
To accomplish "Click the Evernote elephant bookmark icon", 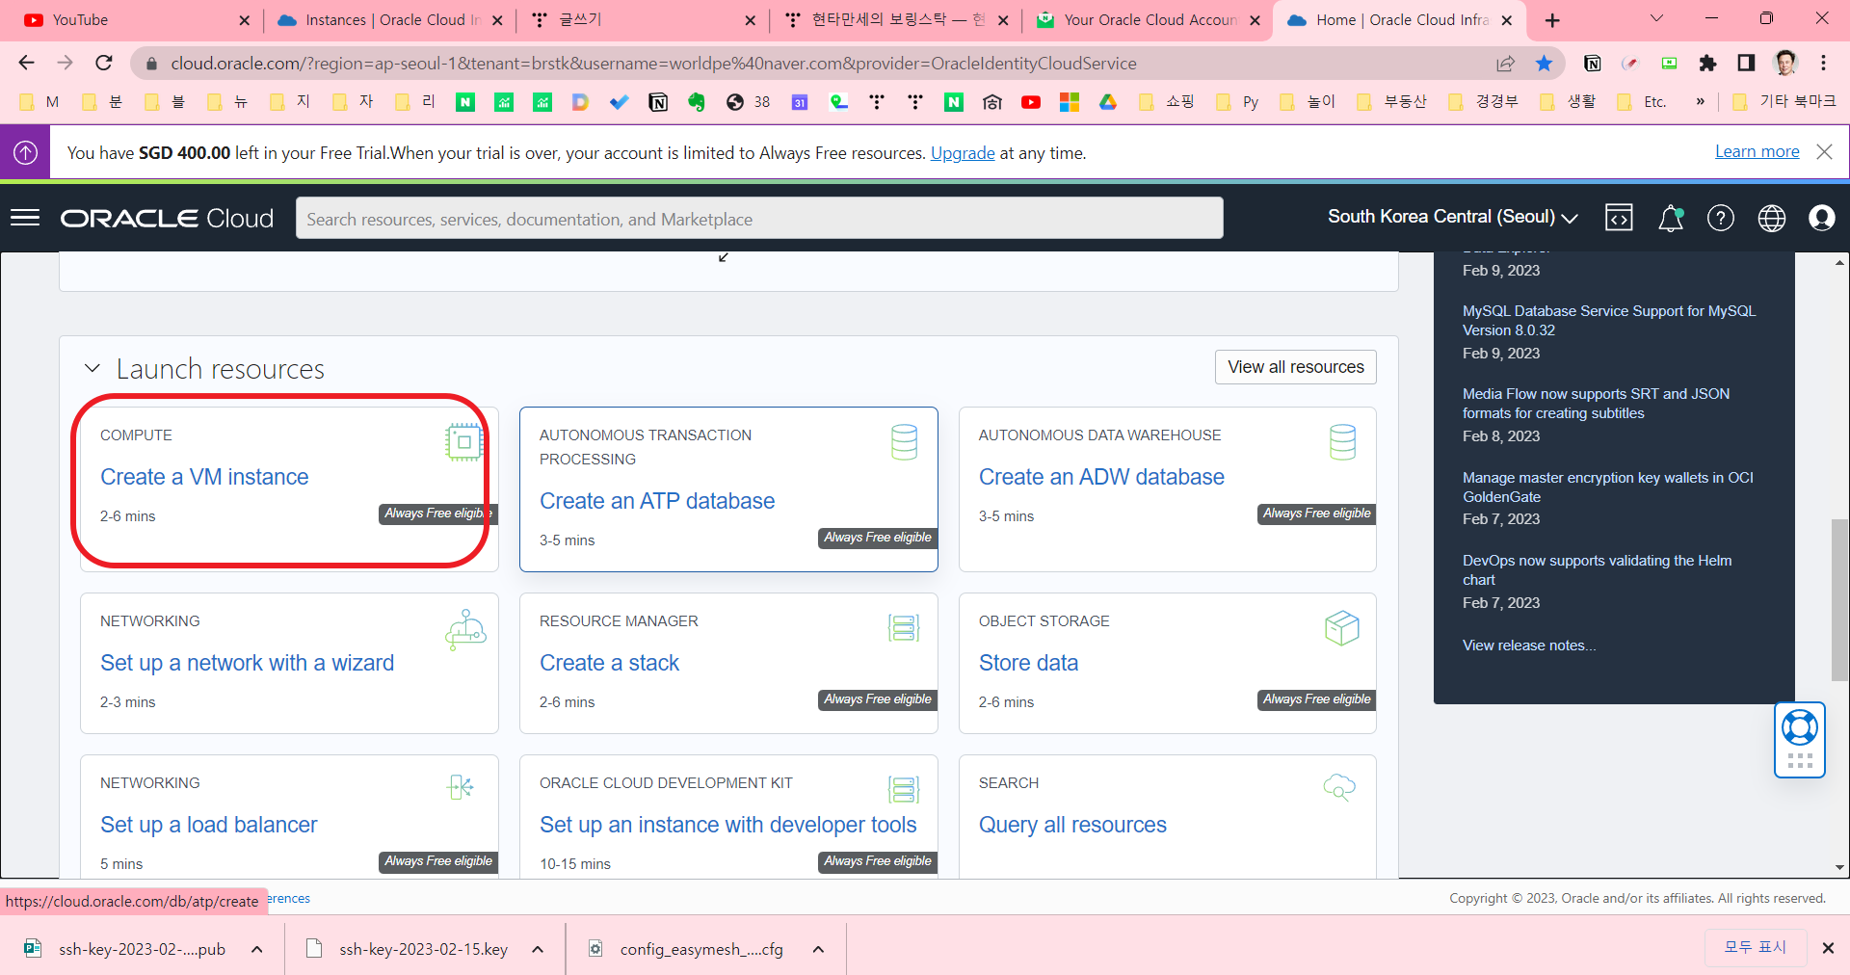I will click(x=697, y=102).
